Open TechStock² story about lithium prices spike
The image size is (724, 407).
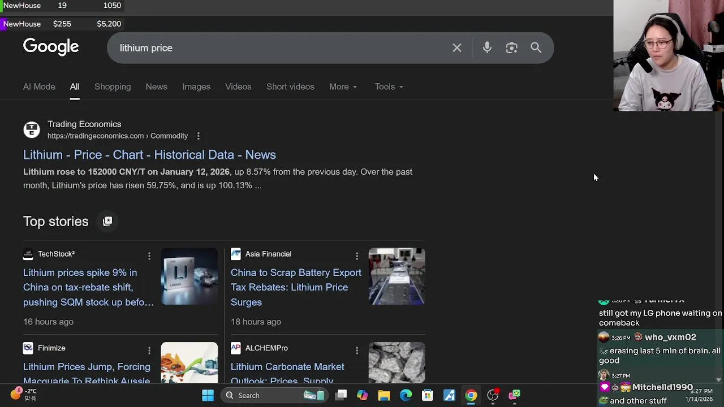(x=88, y=287)
